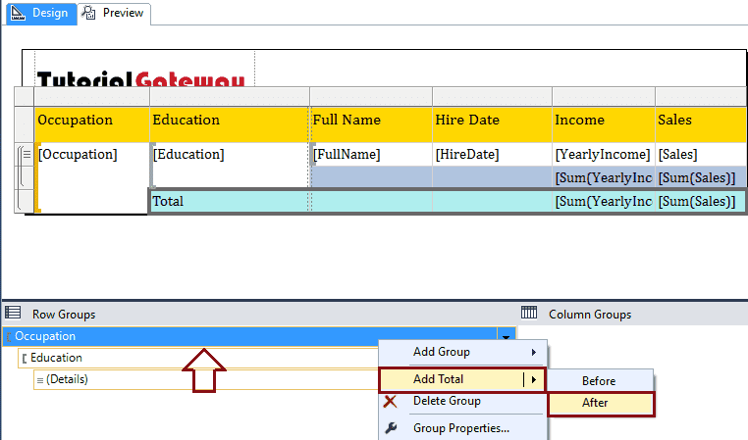Click the Row Groups label
The height and width of the screenshot is (440, 748).
pos(64,315)
